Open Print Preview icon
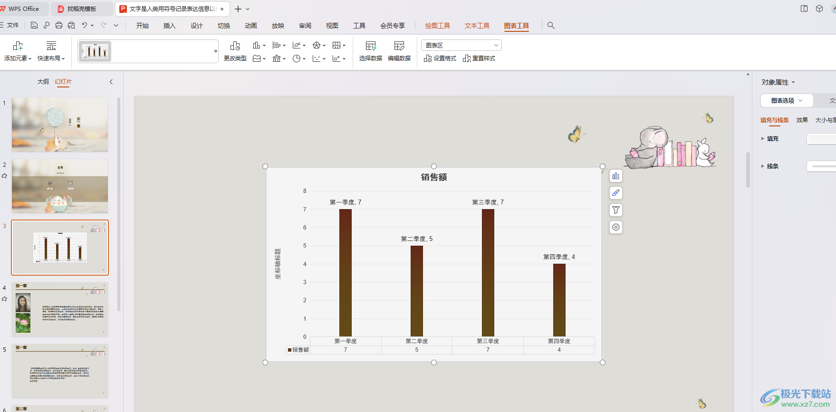Screen dimensions: 836x412 click(71, 26)
